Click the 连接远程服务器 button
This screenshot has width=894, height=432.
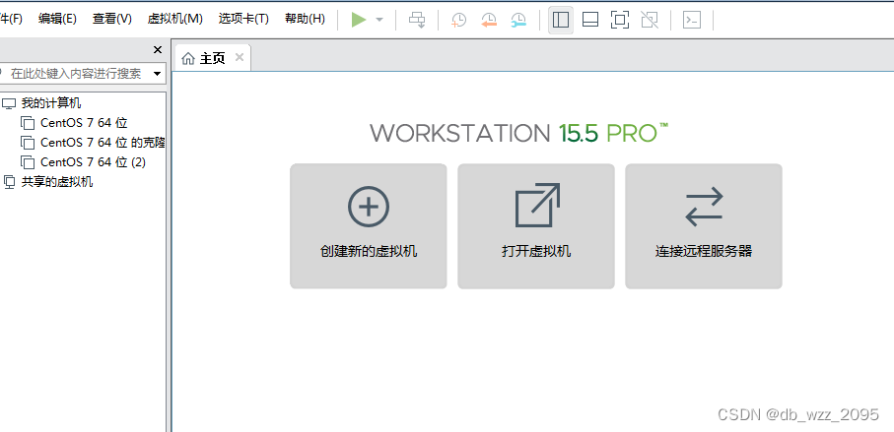(x=704, y=226)
